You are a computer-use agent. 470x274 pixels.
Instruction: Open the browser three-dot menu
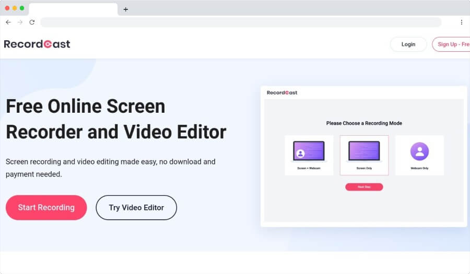(461, 22)
